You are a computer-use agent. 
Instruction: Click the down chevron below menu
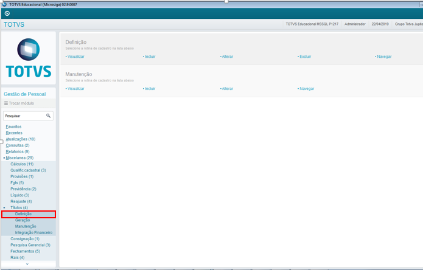[27, 264]
